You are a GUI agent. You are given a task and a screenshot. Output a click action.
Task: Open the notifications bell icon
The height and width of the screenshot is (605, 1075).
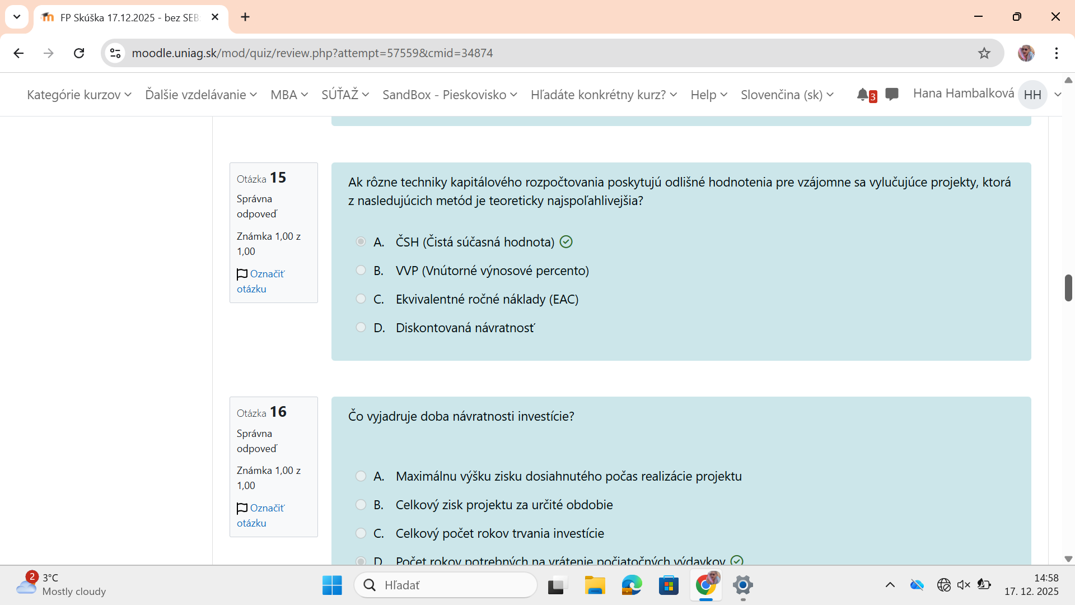click(x=862, y=95)
